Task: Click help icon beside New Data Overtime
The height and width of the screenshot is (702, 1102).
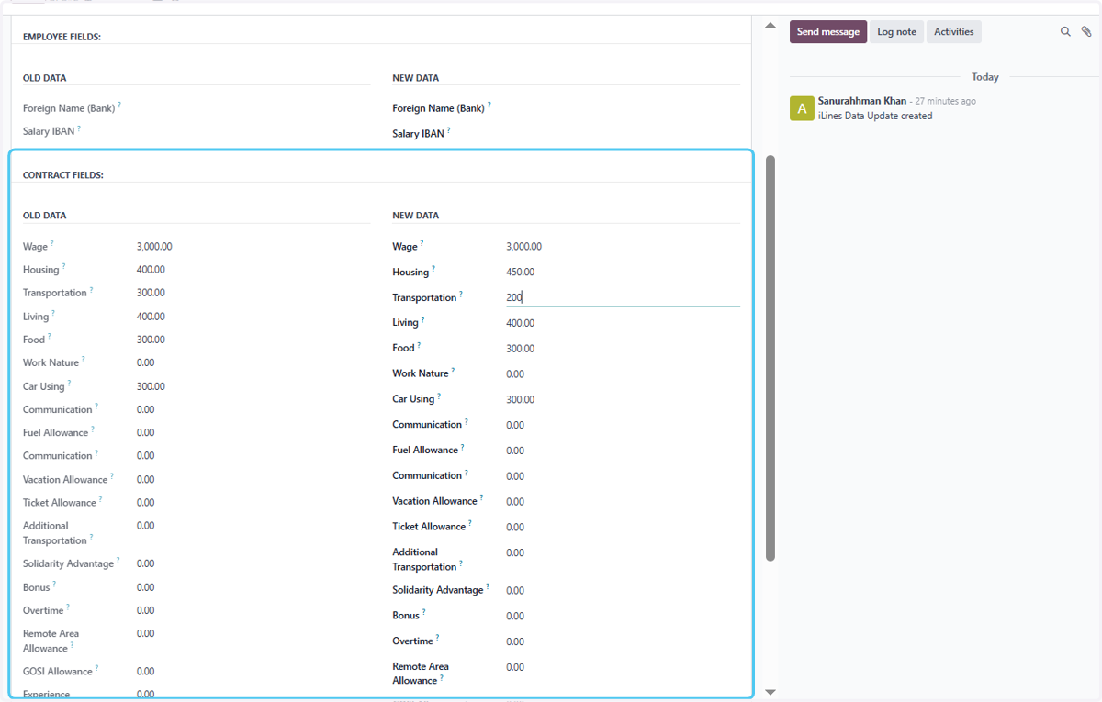Action: (x=437, y=638)
